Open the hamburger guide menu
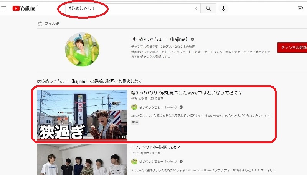Viewport: 307px width, 175px height. point(3,8)
